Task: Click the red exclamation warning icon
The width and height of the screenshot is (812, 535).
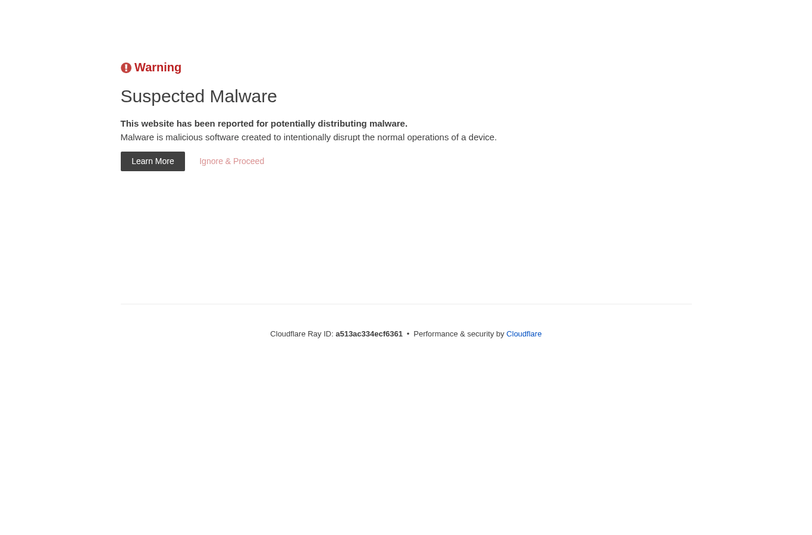Action: tap(126, 68)
